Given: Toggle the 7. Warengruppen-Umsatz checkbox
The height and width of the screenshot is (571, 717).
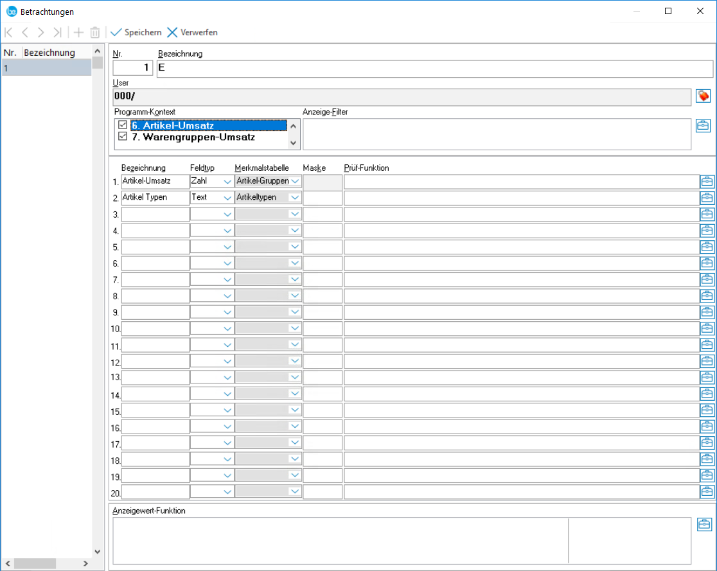Looking at the screenshot, I should (123, 137).
